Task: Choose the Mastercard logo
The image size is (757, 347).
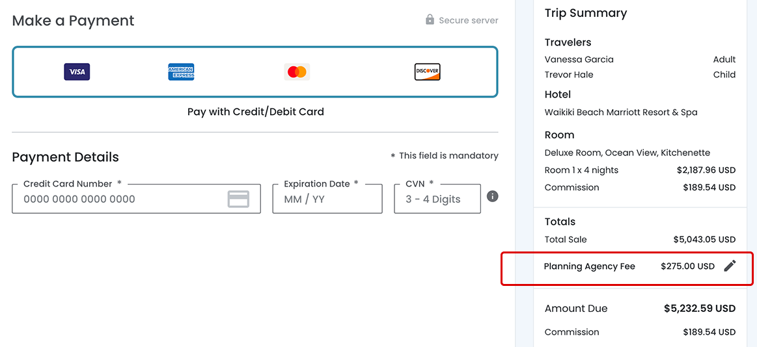Action: pos(297,71)
